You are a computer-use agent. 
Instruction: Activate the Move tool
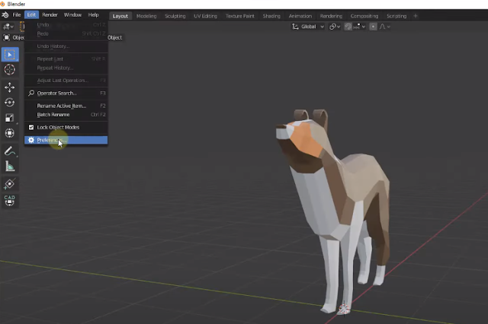point(10,87)
